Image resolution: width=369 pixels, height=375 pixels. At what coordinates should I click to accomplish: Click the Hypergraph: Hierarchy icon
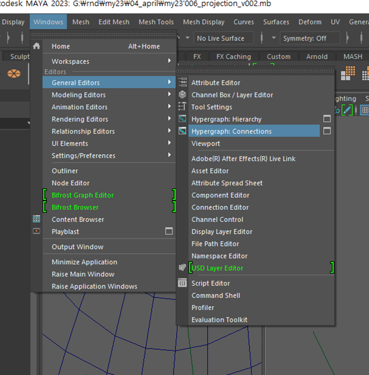(x=182, y=119)
